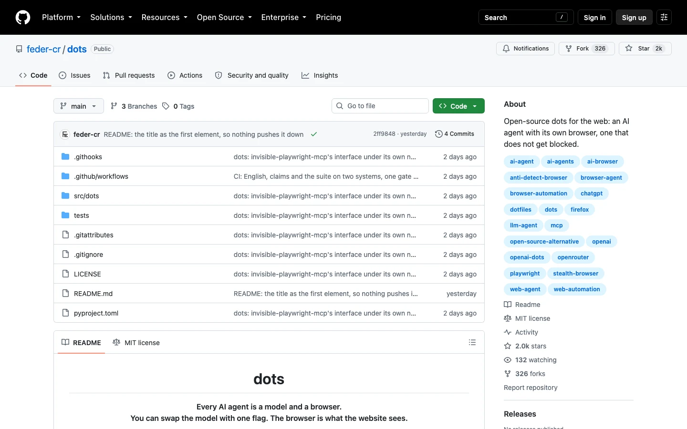Expand the Open Source menu
This screenshot has width=687, height=429.
224,17
